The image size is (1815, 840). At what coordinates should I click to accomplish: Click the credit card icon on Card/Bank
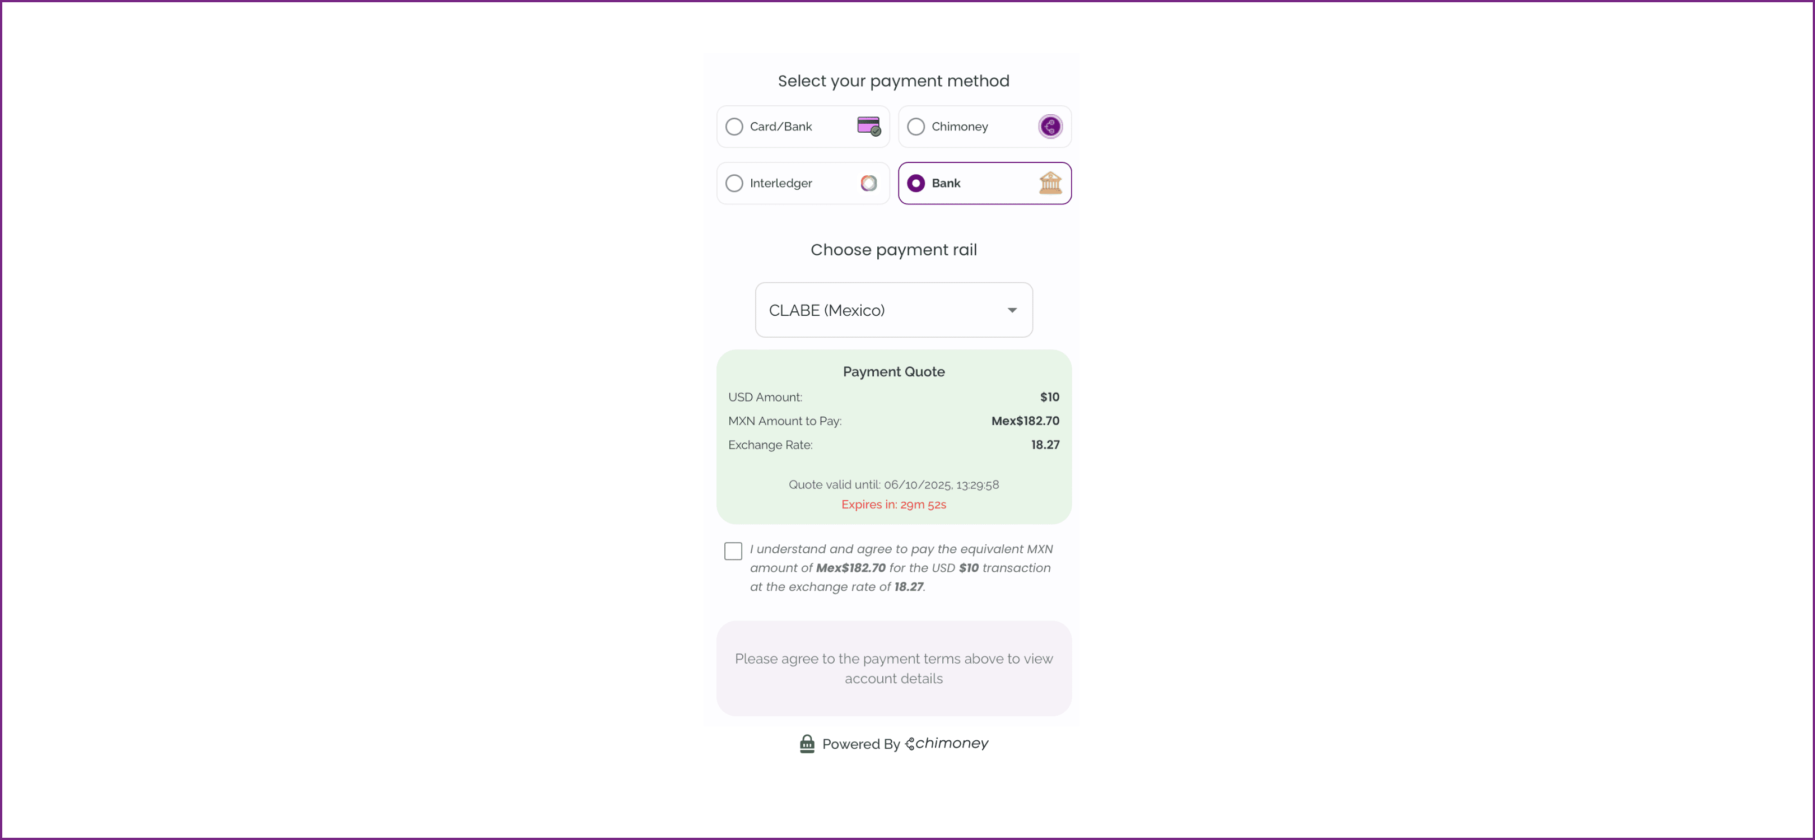pyautogui.click(x=869, y=126)
